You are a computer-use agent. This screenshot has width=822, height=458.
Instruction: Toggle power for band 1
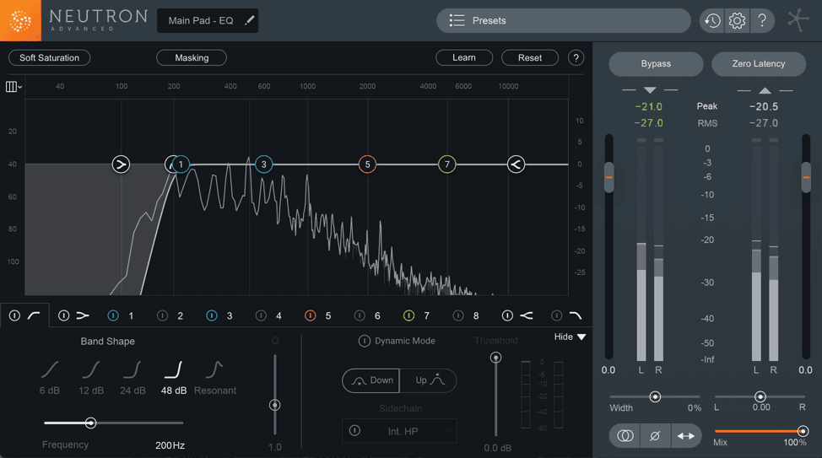point(113,315)
